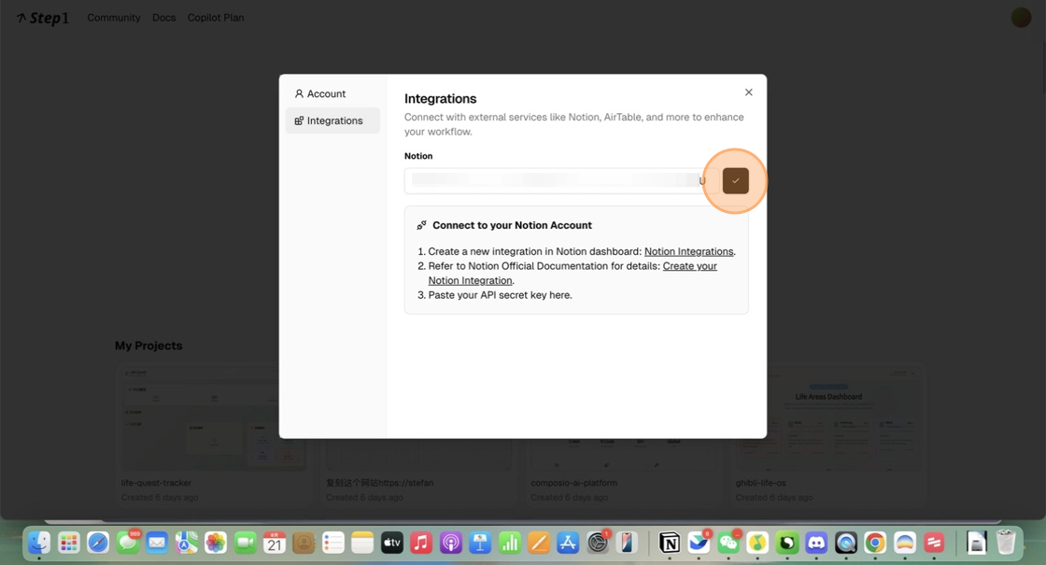Image resolution: width=1046 pixels, height=565 pixels.
Task: Select the 复刻这个网站 project name
Action: click(379, 483)
